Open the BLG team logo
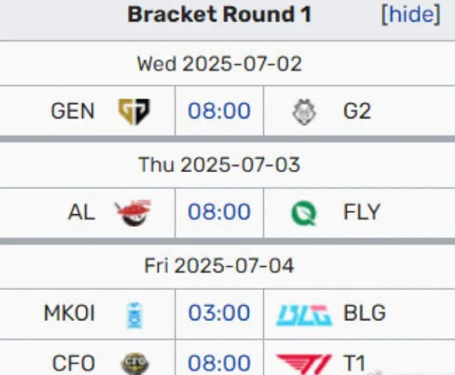455x375 pixels. [x=304, y=315]
